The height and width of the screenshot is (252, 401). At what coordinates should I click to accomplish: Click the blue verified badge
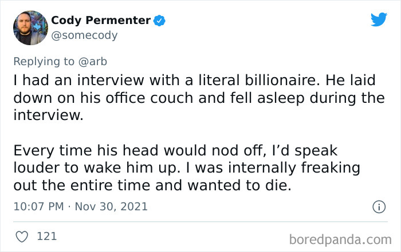[160, 21]
